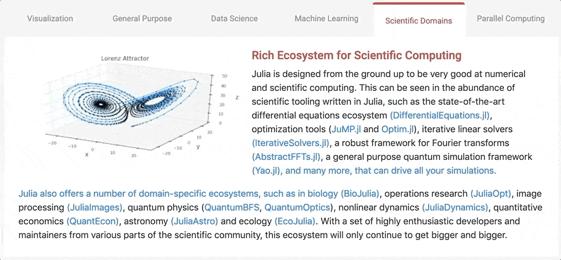This screenshot has height=260, width=561.
Task: Click the Scientific Domains tab
Action: pos(419,21)
